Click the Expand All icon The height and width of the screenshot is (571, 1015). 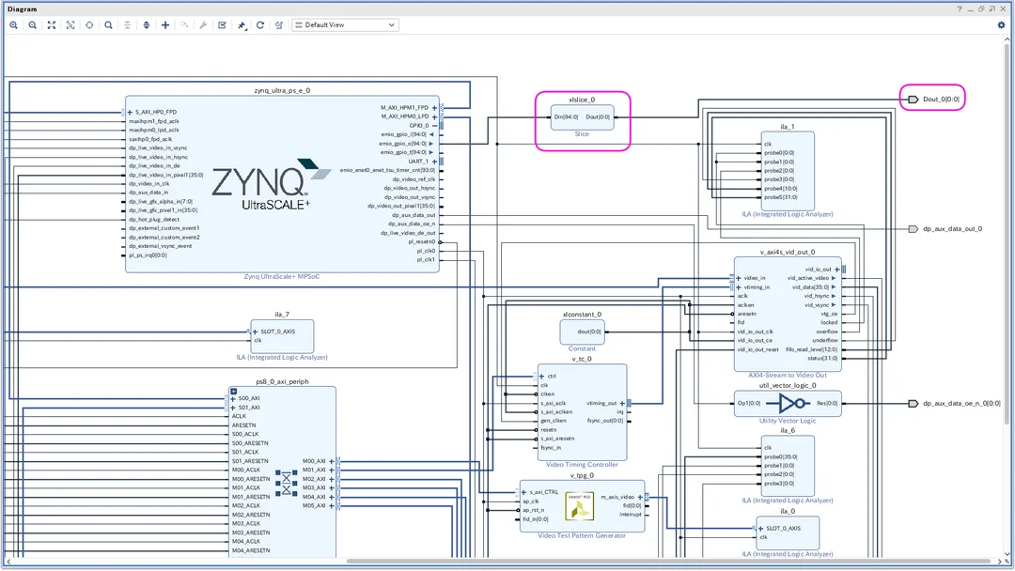coord(147,25)
